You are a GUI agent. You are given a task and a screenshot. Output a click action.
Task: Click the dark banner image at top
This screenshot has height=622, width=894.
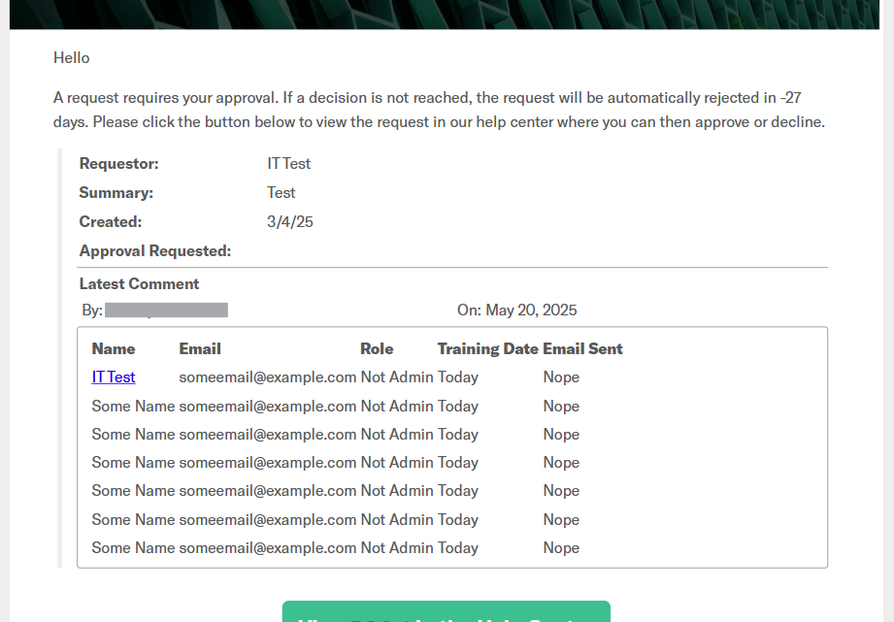pyautogui.click(x=447, y=15)
